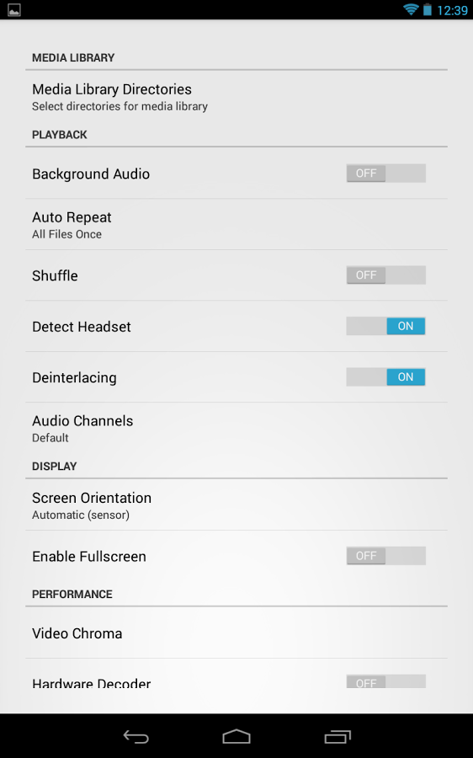Open Media Library Directories

tap(236, 97)
